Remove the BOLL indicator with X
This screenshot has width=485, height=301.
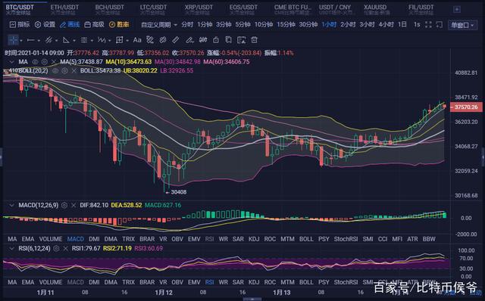[74, 70]
